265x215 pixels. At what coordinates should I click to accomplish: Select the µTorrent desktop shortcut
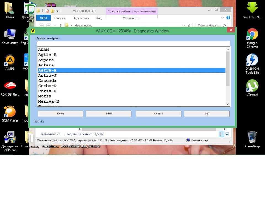(x=252, y=88)
